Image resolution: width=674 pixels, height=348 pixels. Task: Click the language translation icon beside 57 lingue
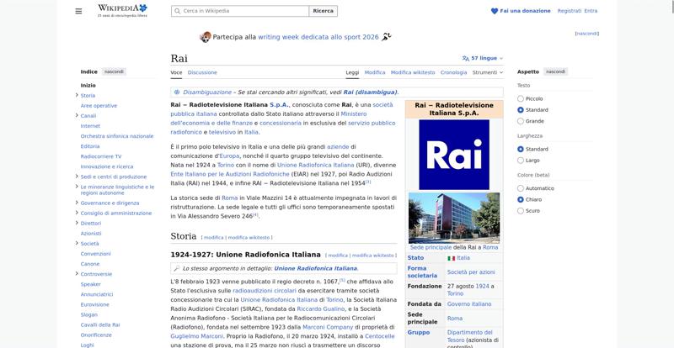point(466,58)
